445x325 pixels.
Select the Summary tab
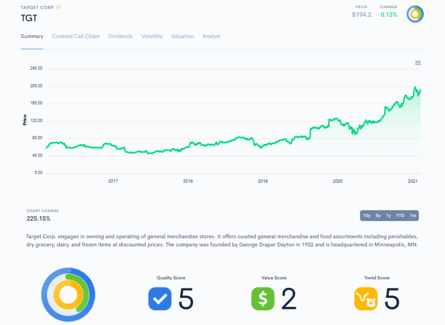point(32,36)
